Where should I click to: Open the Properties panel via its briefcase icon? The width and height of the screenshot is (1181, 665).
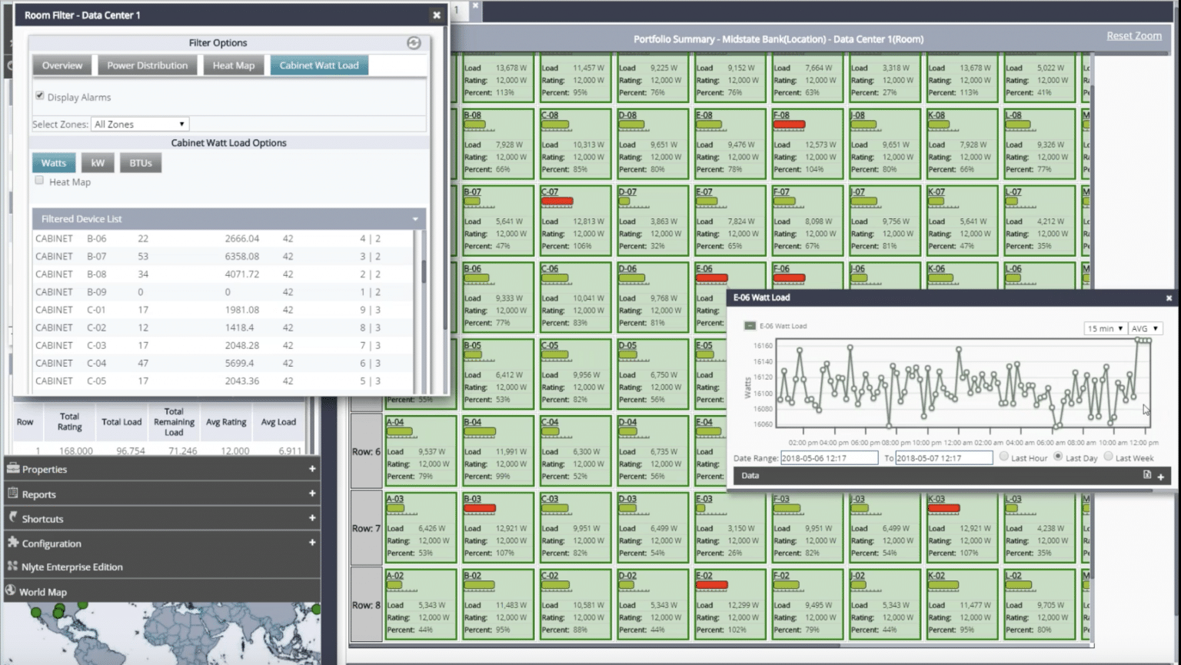click(12, 469)
